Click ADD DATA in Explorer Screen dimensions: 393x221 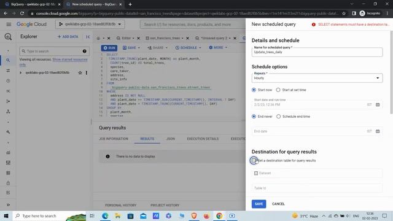pyautogui.click(x=68, y=37)
